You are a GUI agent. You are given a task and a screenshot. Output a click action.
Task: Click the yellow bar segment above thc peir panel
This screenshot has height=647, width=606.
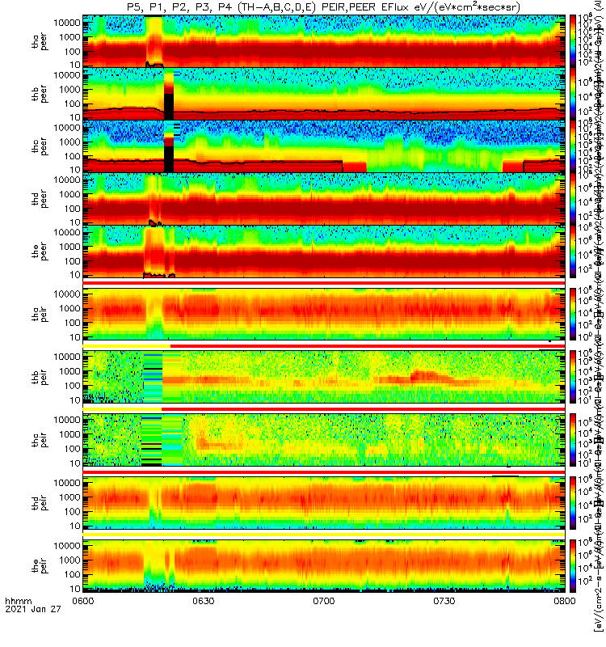[122, 408]
